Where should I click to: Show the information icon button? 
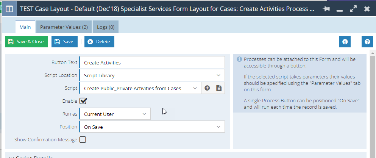click(x=345, y=42)
